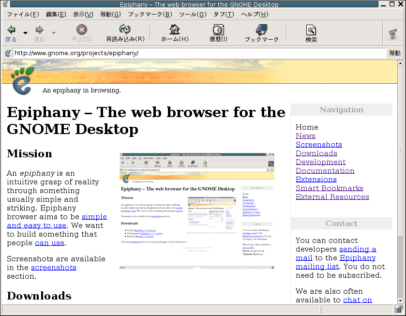Open the Bookmarks (ブックマーク) book icon
This screenshot has height=316, width=406.
pos(261,30)
